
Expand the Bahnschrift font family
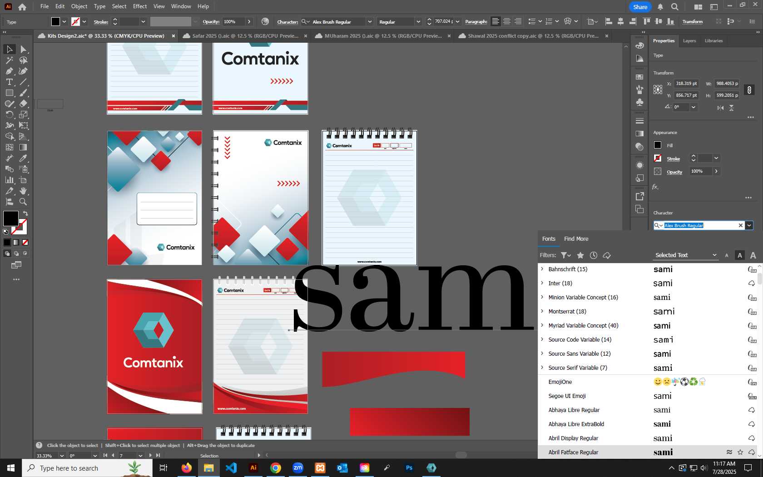pyautogui.click(x=542, y=269)
